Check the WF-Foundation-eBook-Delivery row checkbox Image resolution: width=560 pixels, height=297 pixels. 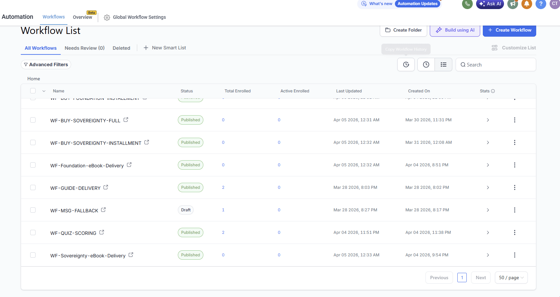click(33, 165)
